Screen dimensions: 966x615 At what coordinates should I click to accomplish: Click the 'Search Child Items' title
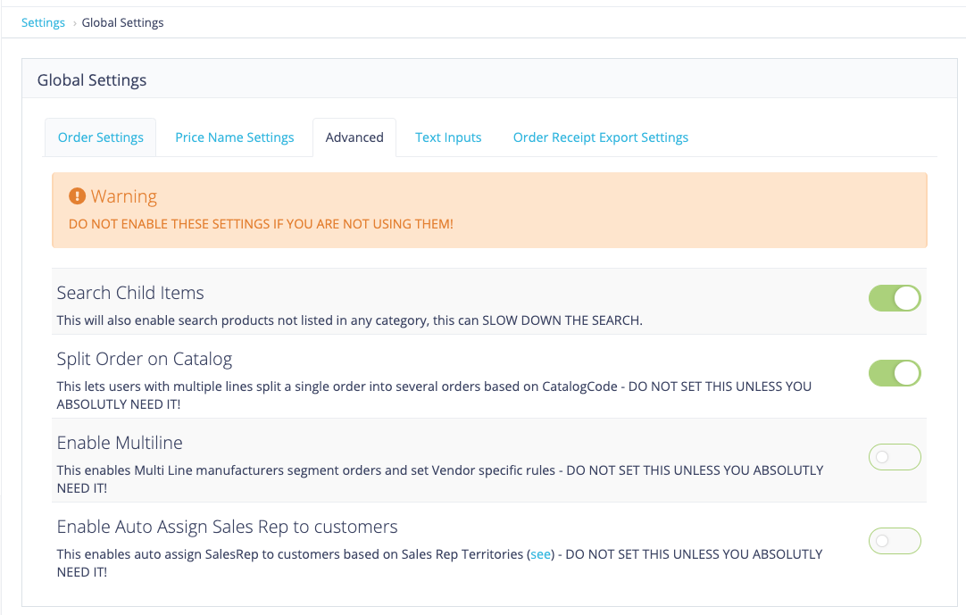(x=130, y=293)
